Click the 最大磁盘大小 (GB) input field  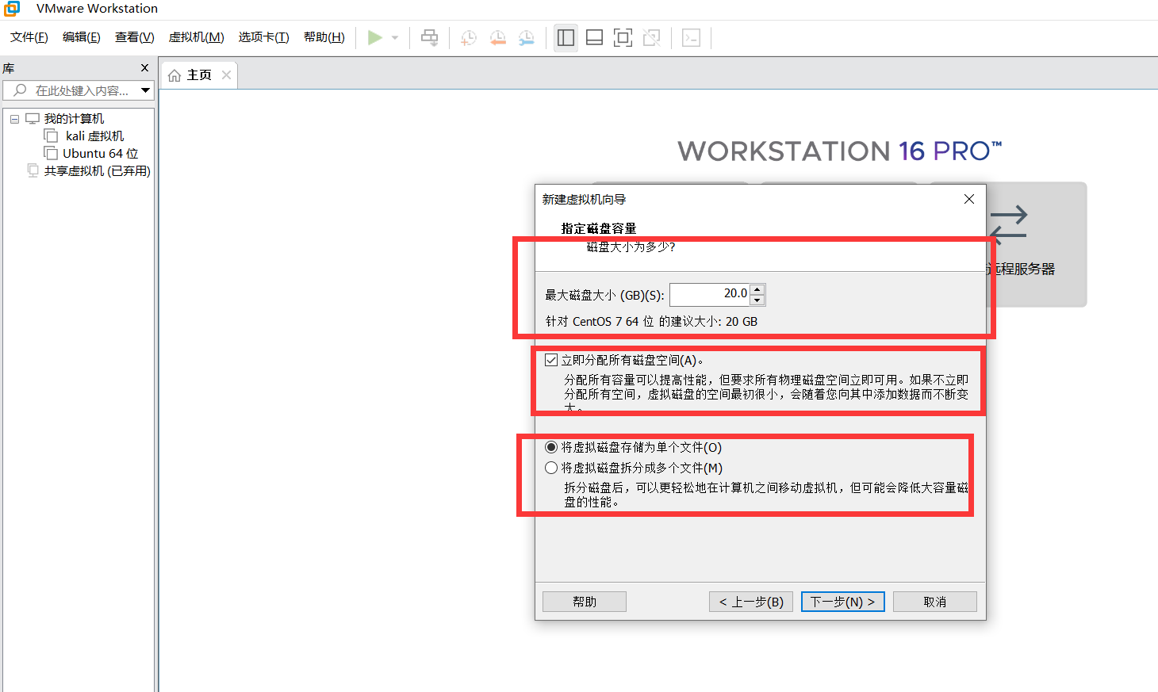tap(708, 294)
